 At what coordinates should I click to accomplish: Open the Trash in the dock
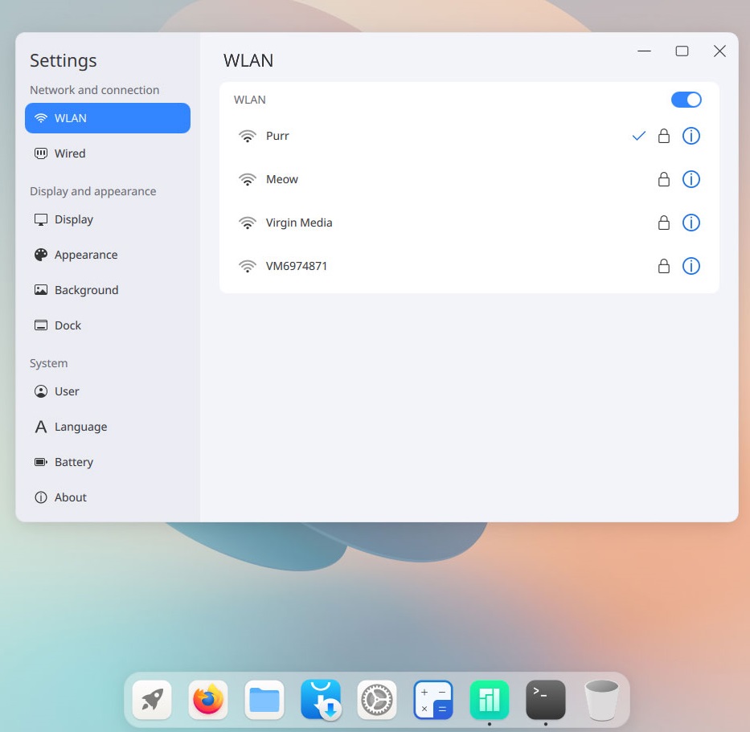click(x=602, y=700)
